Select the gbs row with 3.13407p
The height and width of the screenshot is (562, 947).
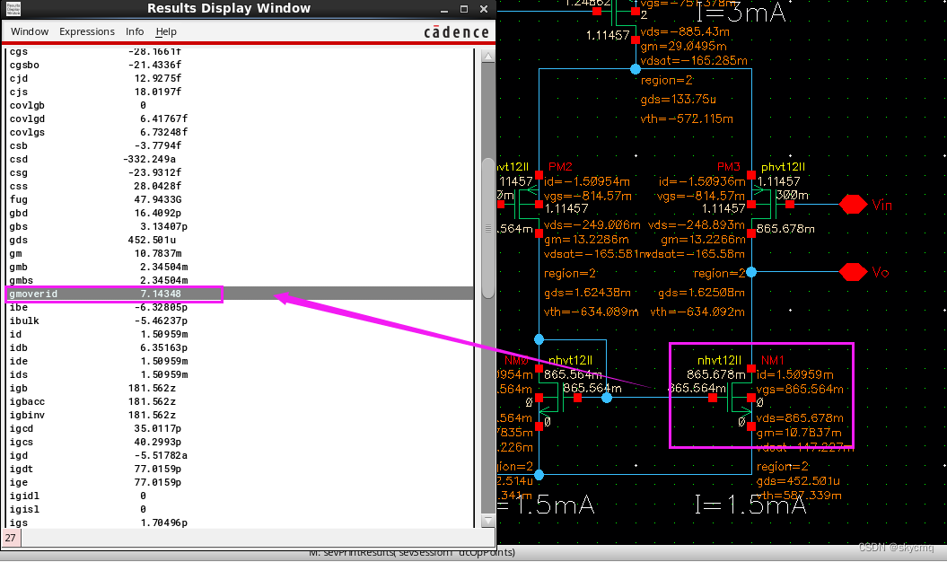pyautogui.click(x=239, y=226)
